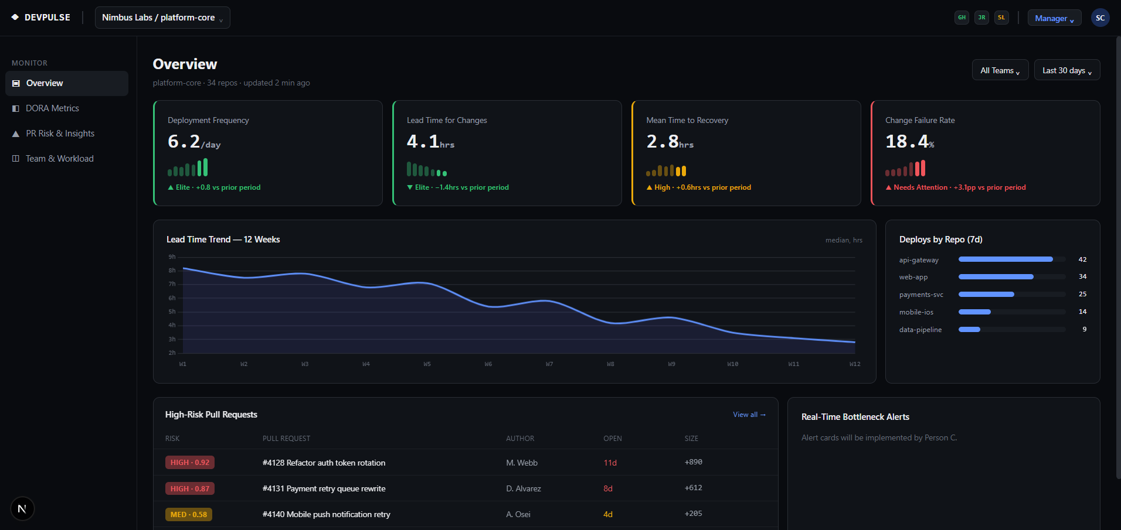Open PR #4128 Refactor auth token rotation
Image resolution: width=1121 pixels, height=530 pixels.
[324, 463]
